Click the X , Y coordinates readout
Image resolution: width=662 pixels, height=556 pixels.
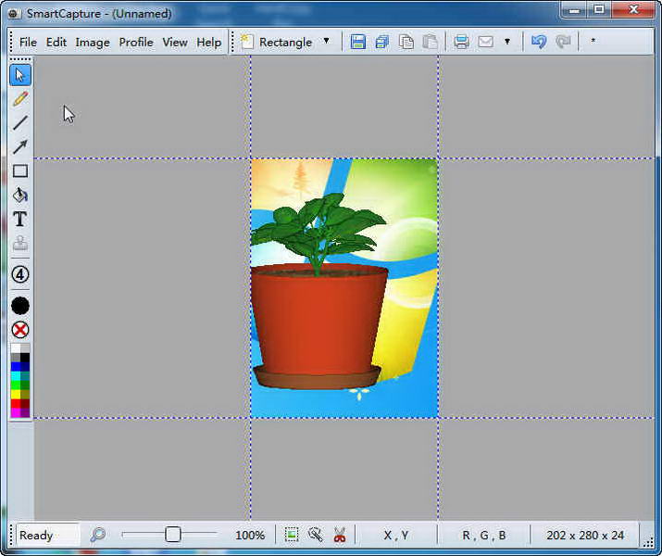pos(396,536)
